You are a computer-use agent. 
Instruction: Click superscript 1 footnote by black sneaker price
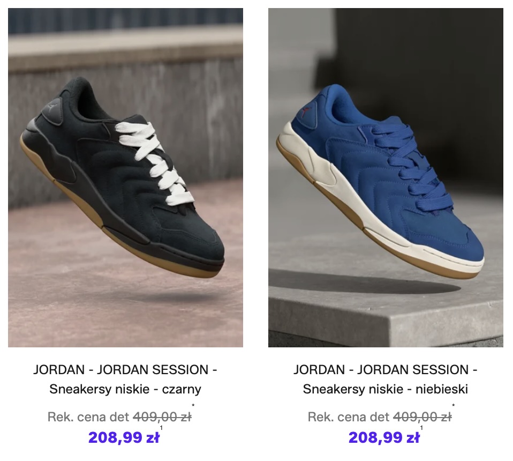point(161,428)
